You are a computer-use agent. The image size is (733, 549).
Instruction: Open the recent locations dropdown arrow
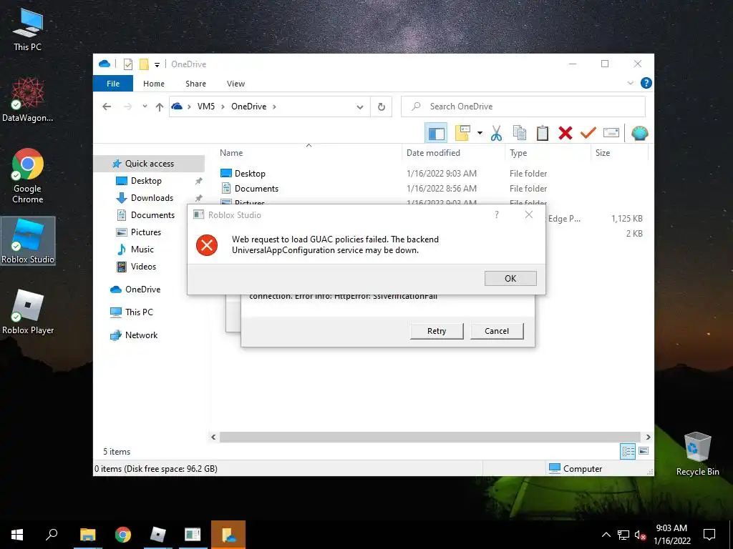click(x=145, y=107)
